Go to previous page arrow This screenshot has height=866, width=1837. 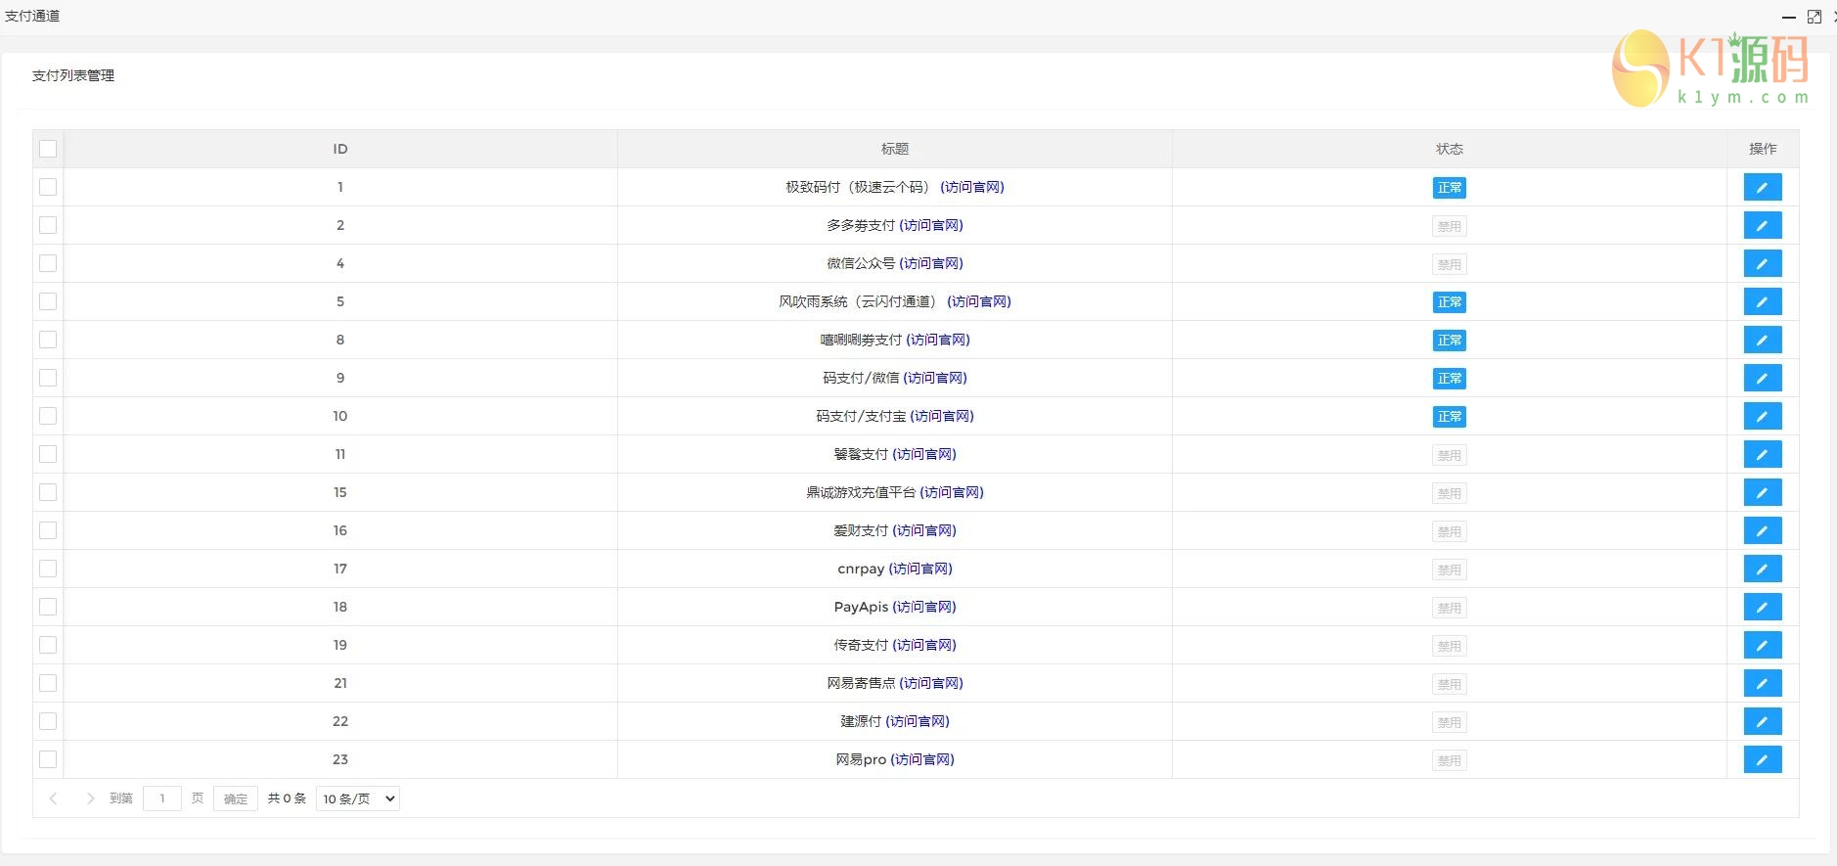(54, 798)
